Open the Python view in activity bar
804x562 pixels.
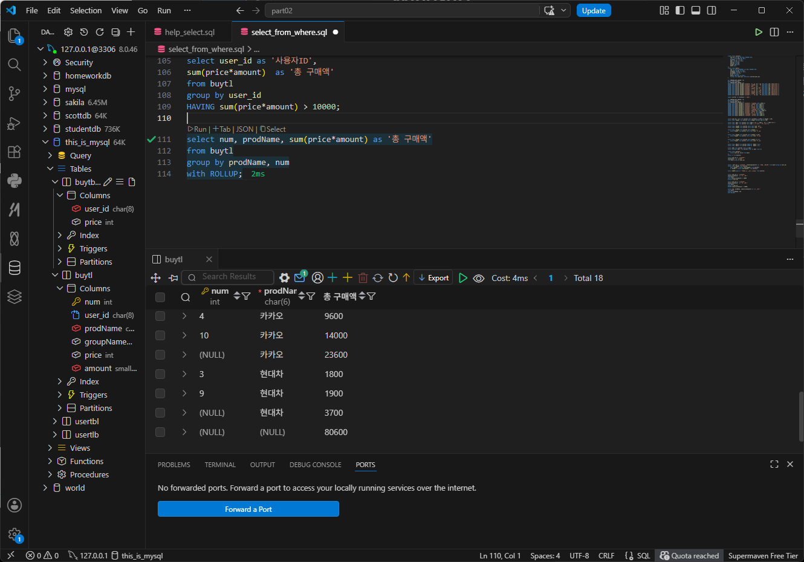pos(15,181)
